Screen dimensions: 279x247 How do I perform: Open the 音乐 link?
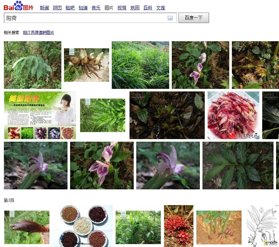pos(96,8)
